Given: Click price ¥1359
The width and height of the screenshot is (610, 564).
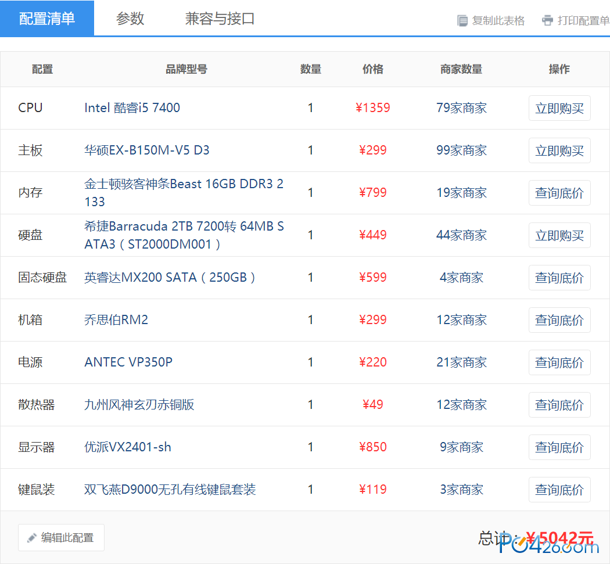Looking at the screenshot, I should 373,107.
